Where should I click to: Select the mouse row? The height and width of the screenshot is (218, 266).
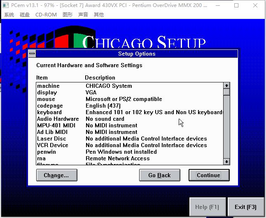click(130, 99)
